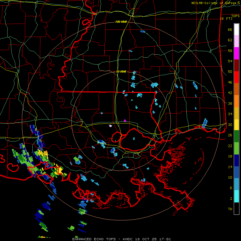Click the '54' legend value

230,61
